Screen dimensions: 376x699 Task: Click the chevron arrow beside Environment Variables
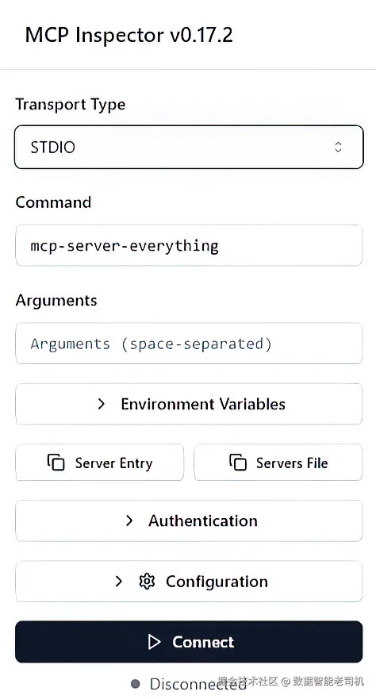point(102,404)
